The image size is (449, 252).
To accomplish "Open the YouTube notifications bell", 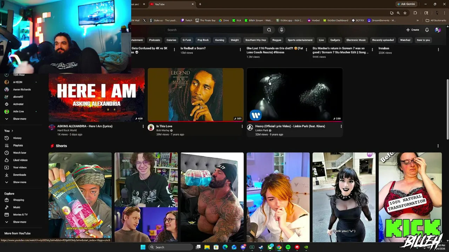I will pos(427,30).
